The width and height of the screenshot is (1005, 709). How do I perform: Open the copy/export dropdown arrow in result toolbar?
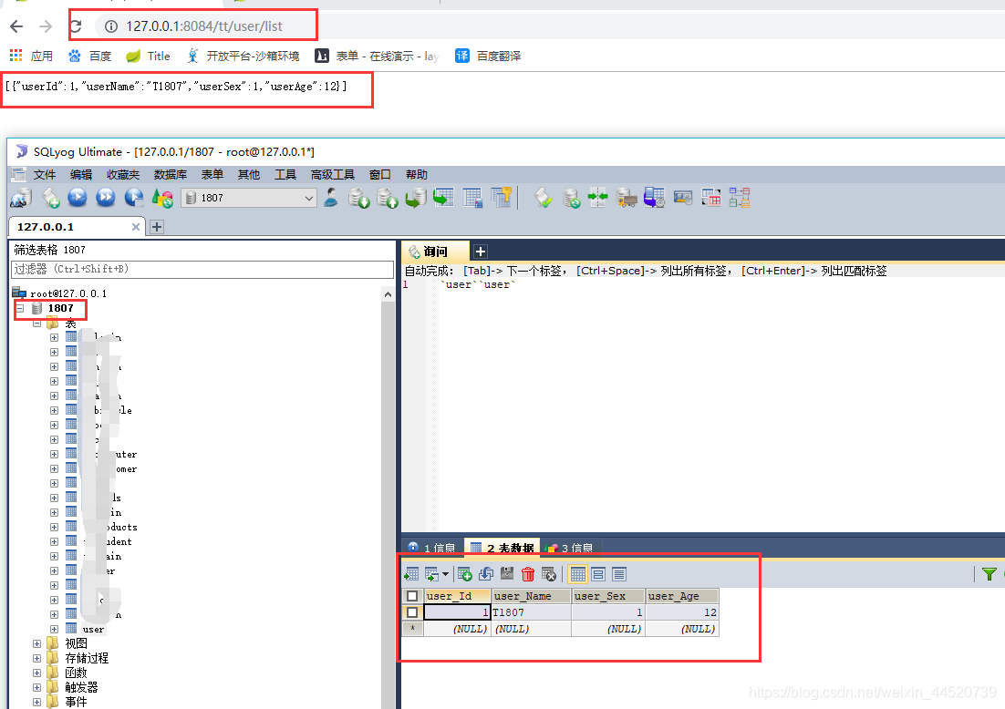coord(445,574)
